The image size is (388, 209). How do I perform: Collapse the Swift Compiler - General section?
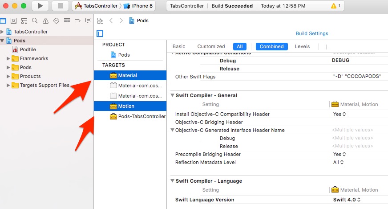point(173,95)
